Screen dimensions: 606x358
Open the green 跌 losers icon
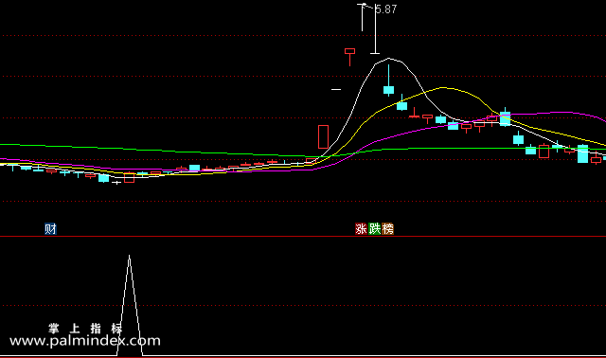pyautogui.click(x=375, y=229)
